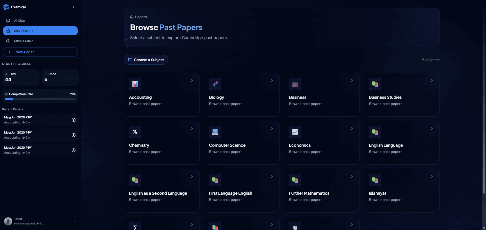This screenshot has width=486, height=230.
Task: Open the Computer Science laptop icon
Action: click(x=215, y=132)
